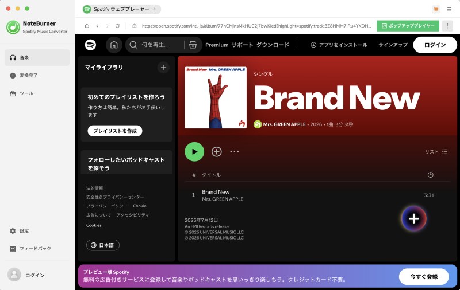
Task: Open the ツール section in sidebar
Action: (37, 93)
